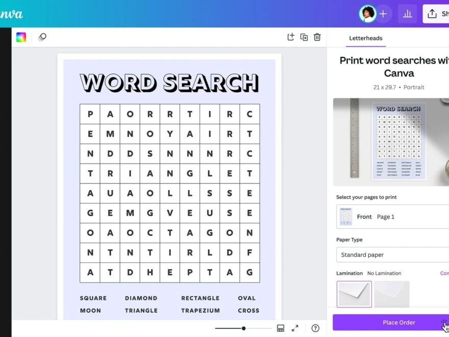Click the Place Order button
This screenshot has height=337, width=449.
pos(391,322)
